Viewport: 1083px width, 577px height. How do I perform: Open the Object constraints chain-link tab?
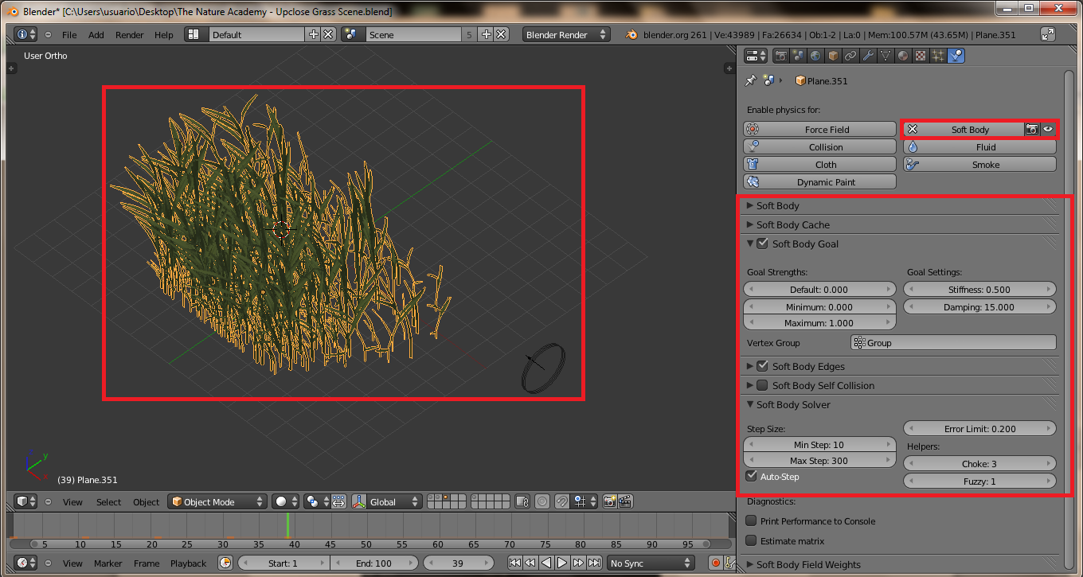[x=851, y=56]
